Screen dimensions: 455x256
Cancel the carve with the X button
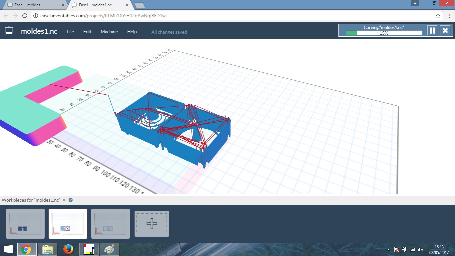pyautogui.click(x=445, y=31)
